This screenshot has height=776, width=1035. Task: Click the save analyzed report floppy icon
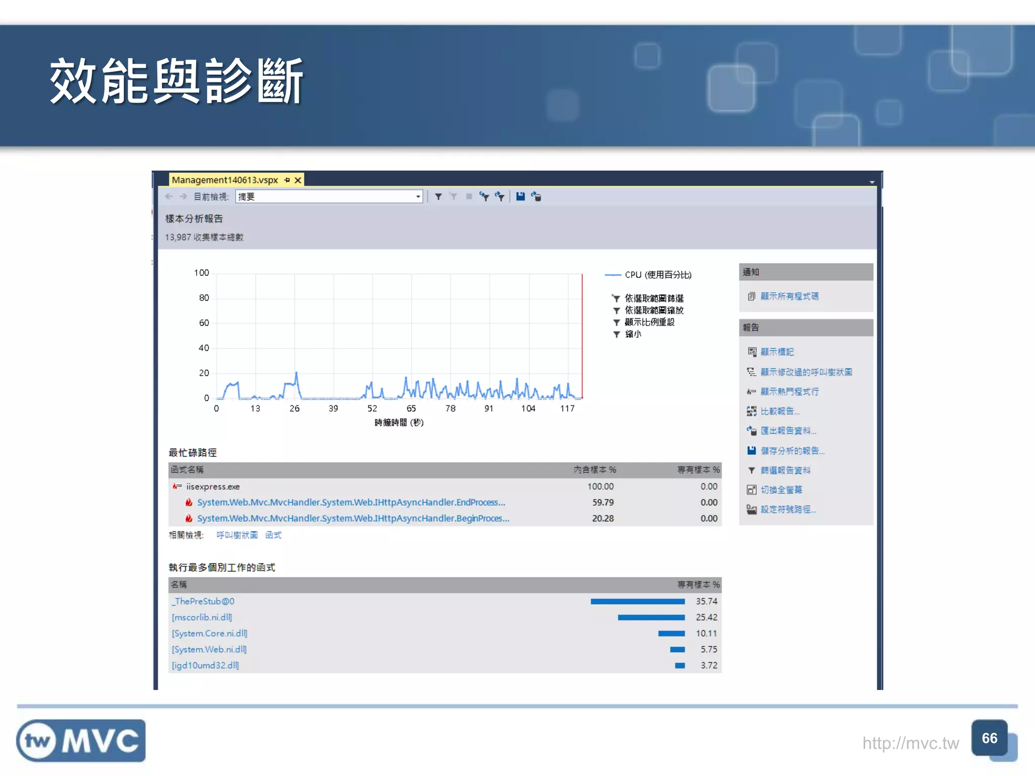[x=521, y=197]
